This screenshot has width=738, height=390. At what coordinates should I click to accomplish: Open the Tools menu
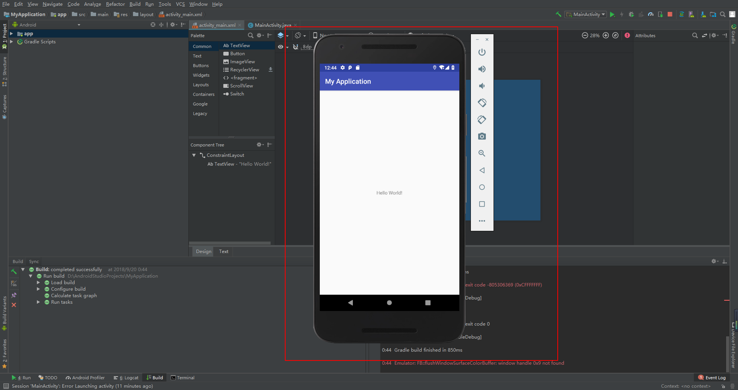[165, 4]
